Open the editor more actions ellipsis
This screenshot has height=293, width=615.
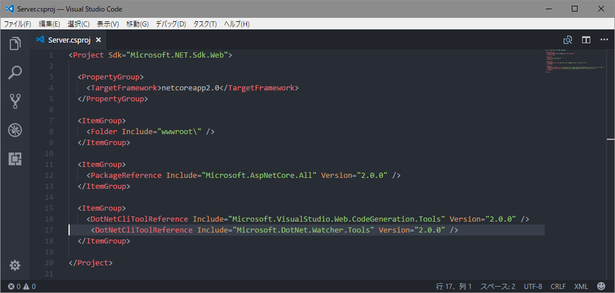604,40
